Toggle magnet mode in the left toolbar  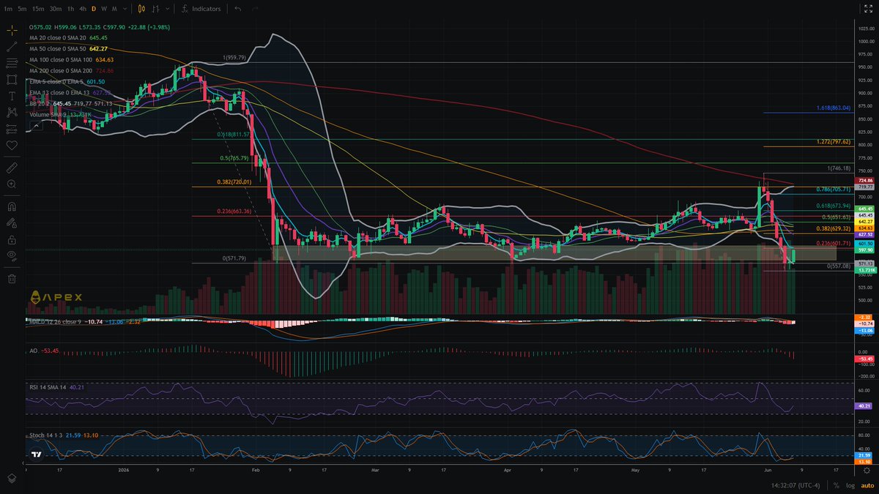click(x=11, y=206)
